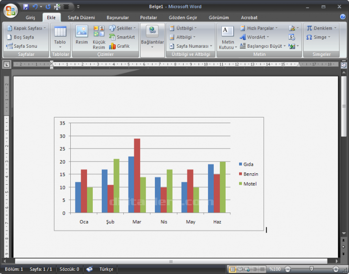Screen dimensions: 349x274
Task: Insert a Metin Kutusu text box
Action: coord(228,37)
